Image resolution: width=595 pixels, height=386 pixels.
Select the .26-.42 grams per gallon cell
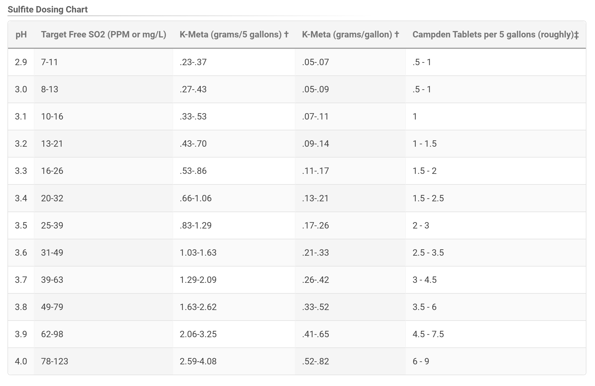pyautogui.click(x=350, y=280)
